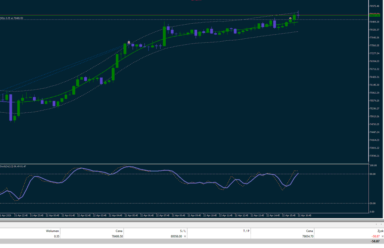The height and width of the screenshot is (248, 384).
Task: Click the T / P column header
Action: [246, 231]
